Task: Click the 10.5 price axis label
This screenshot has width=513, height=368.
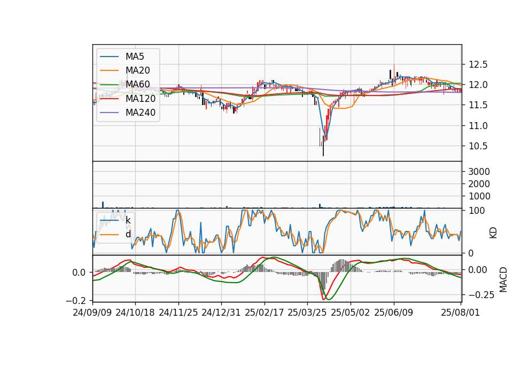Action: (x=478, y=146)
